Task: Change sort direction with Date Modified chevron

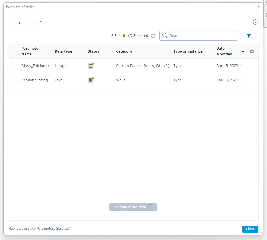Action: (x=243, y=51)
